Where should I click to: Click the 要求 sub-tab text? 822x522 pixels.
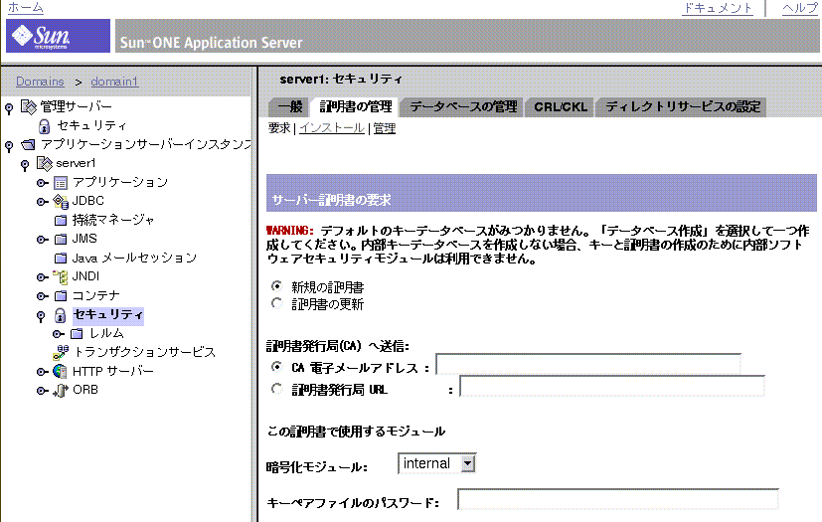pyautogui.click(x=279, y=128)
